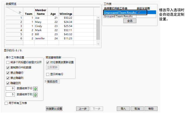
Task: Click the cell containing Cindy
Action: click(x=41, y=26)
